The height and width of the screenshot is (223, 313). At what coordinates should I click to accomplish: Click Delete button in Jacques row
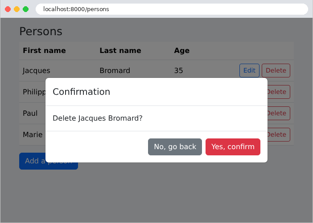(x=276, y=70)
